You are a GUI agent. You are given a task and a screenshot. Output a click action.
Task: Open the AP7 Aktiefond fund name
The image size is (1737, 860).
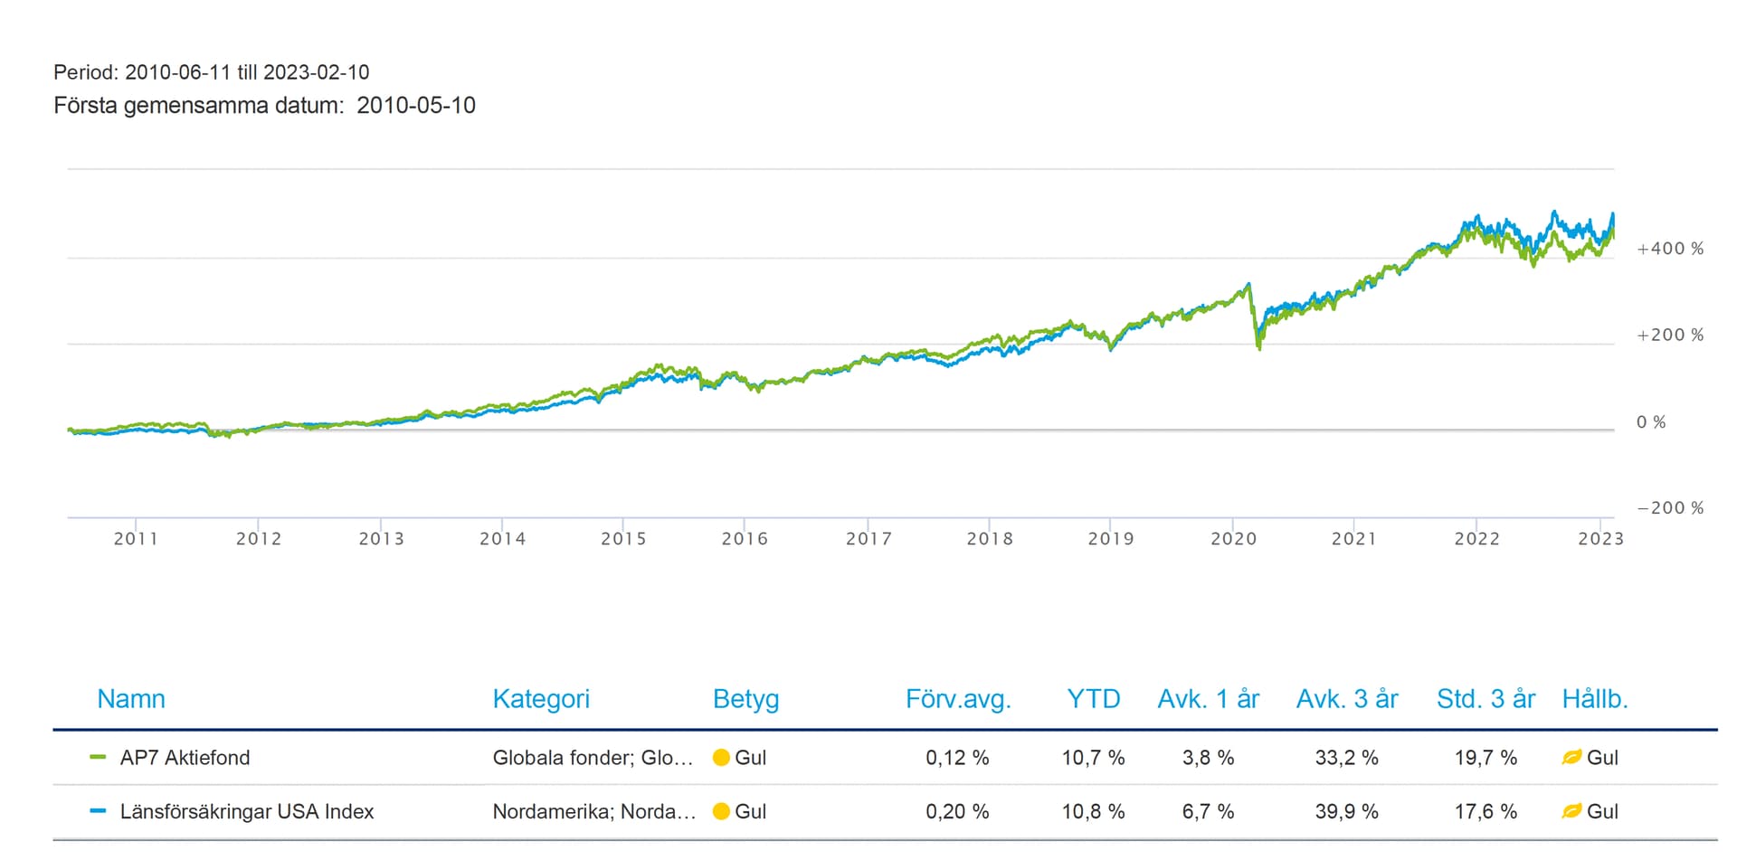tap(185, 758)
